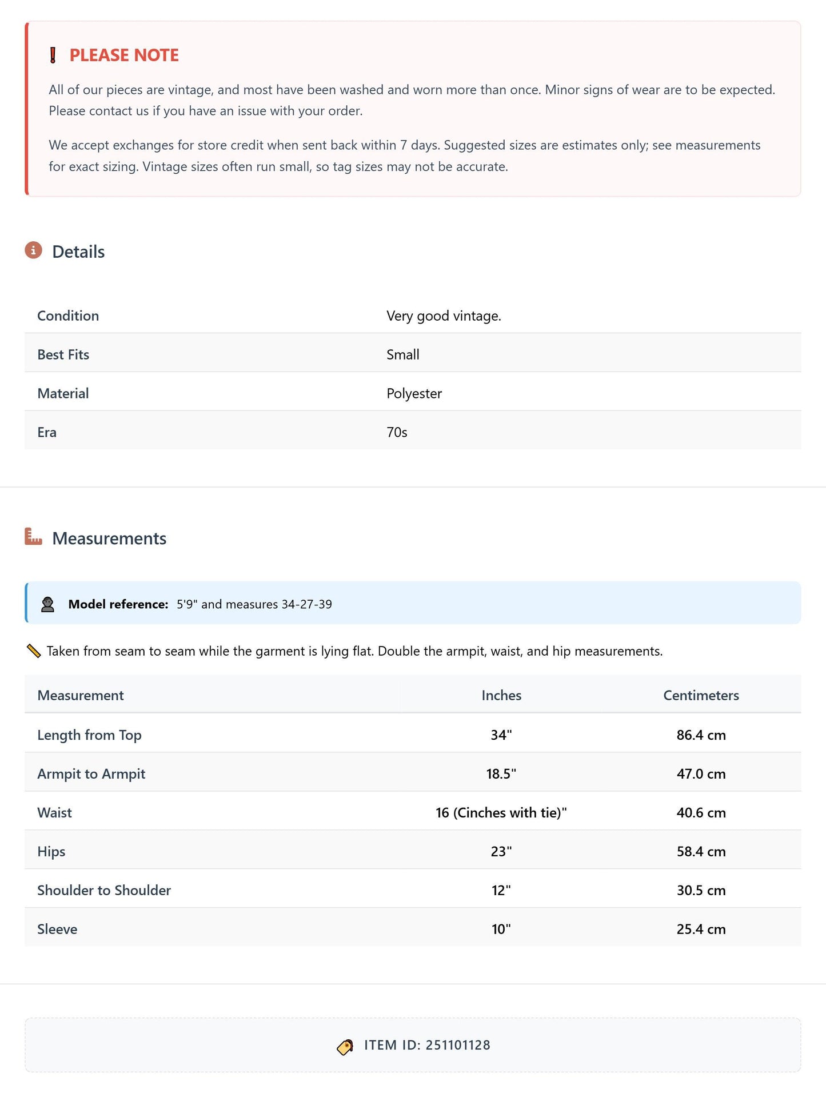Click the Polyester material value
Image resolution: width=826 pixels, height=1093 pixels.
[414, 393]
